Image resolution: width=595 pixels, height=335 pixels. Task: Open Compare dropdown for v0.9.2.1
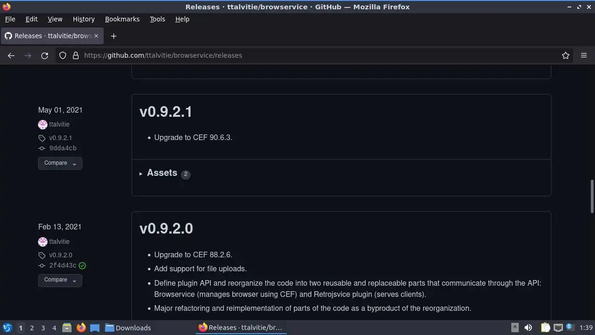tap(60, 163)
